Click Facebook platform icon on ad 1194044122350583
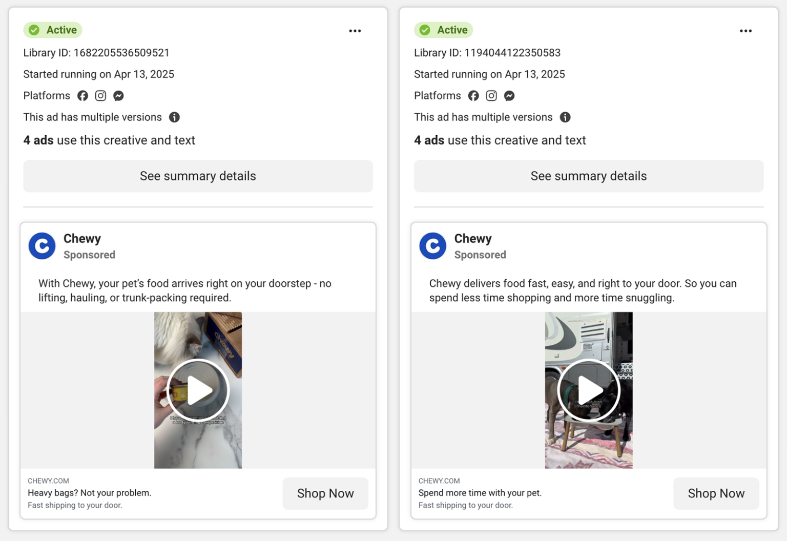This screenshot has width=787, height=541. coord(473,96)
